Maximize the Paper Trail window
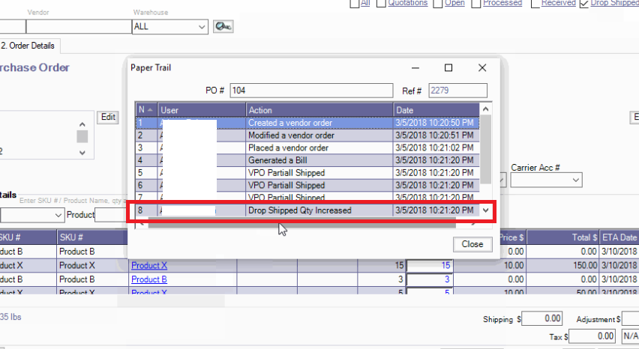 [448, 67]
